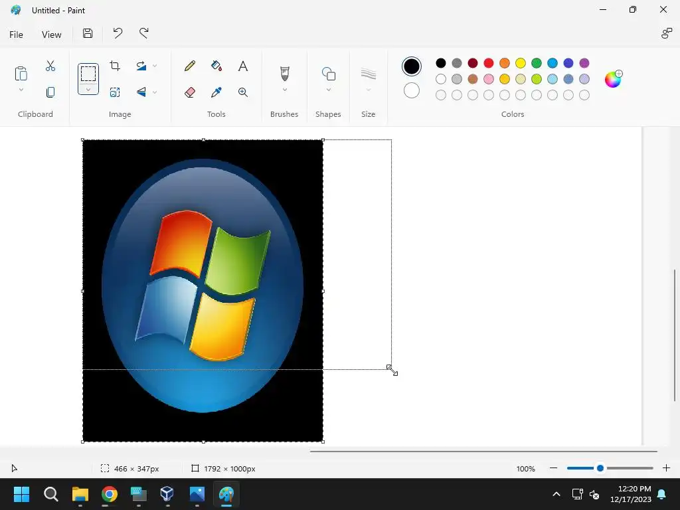Pick the lime green color swatch
The height and width of the screenshot is (510, 680).
click(x=537, y=79)
